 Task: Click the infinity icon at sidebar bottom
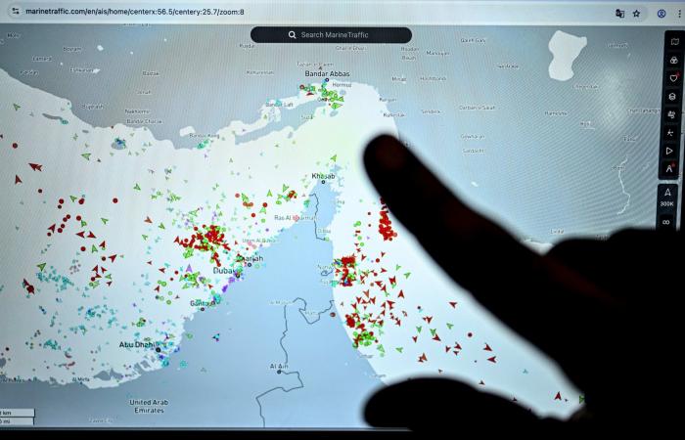click(x=667, y=222)
